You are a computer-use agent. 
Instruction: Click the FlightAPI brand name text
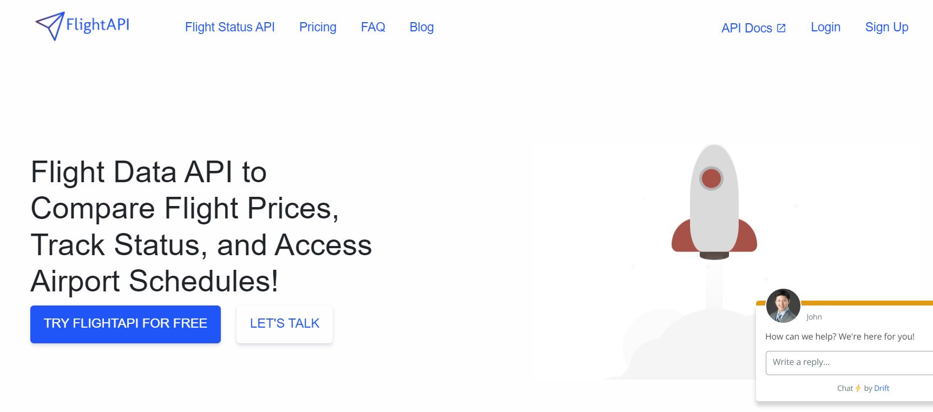point(98,25)
